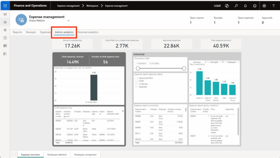
Task: Click the Approvals count tile
Action: click(x=267, y=20)
